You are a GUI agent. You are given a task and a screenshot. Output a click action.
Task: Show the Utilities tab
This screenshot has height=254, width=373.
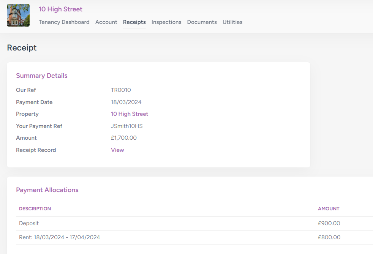click(x=232, y=22)
